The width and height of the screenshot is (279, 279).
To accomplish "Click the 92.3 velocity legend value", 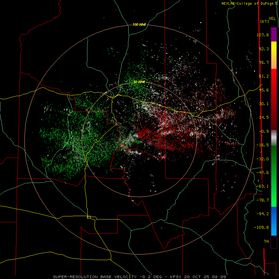I will [x=264, y=49].
